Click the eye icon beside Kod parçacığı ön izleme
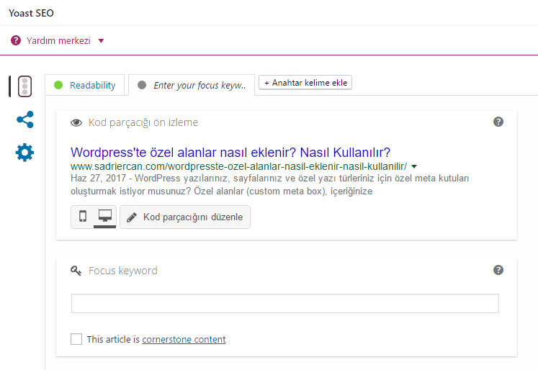538x370 pixels. click(x=76, y=122)
